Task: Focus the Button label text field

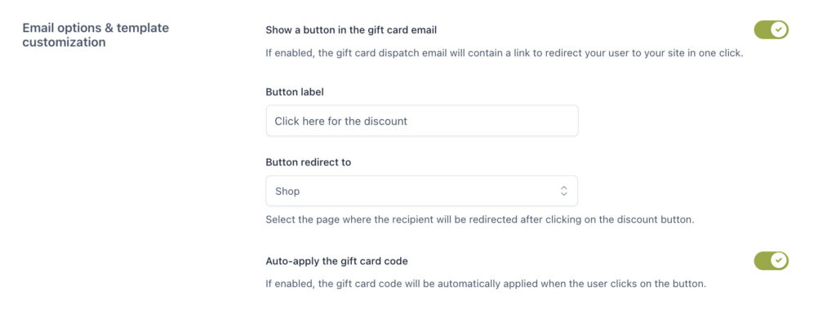Action: [x=422, y=121]
